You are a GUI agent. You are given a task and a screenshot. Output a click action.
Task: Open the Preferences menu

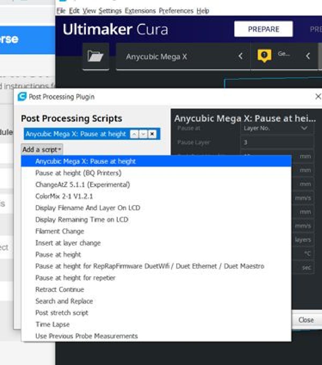pos(176,11)
